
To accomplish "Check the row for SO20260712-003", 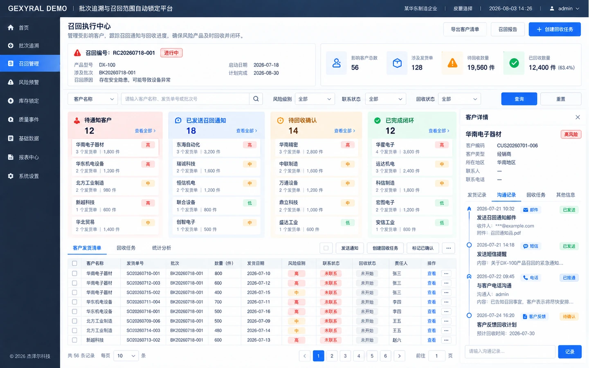I will (x=74, y=283).
